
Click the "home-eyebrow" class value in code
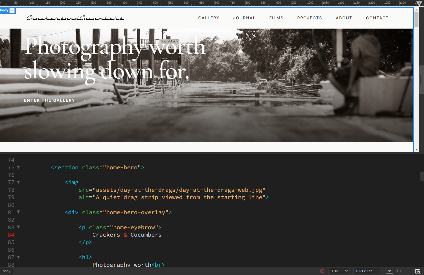[x=134, y=227]
